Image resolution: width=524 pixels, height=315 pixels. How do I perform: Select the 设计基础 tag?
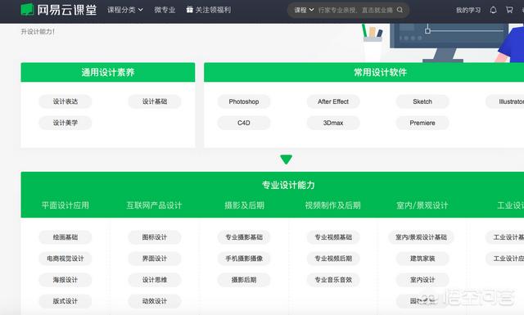click(155, 101)
